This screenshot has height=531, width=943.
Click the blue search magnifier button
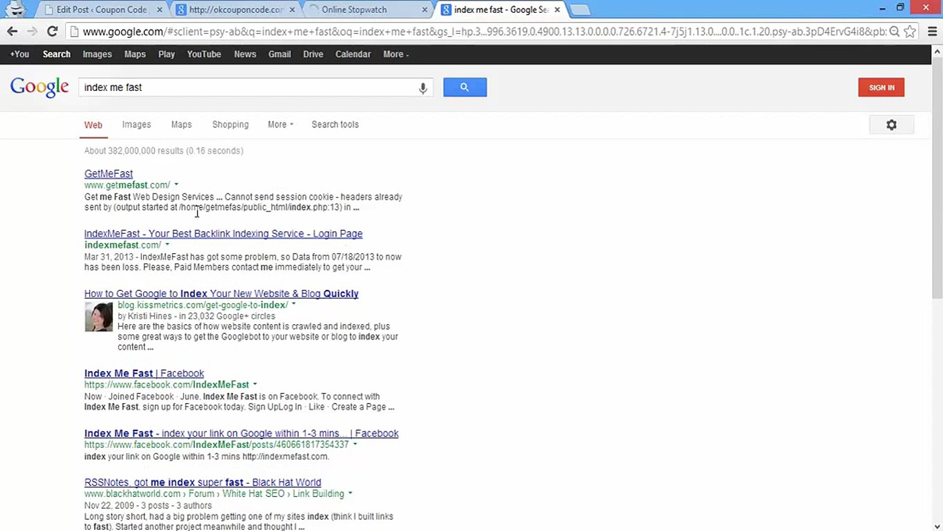(465, 87)
